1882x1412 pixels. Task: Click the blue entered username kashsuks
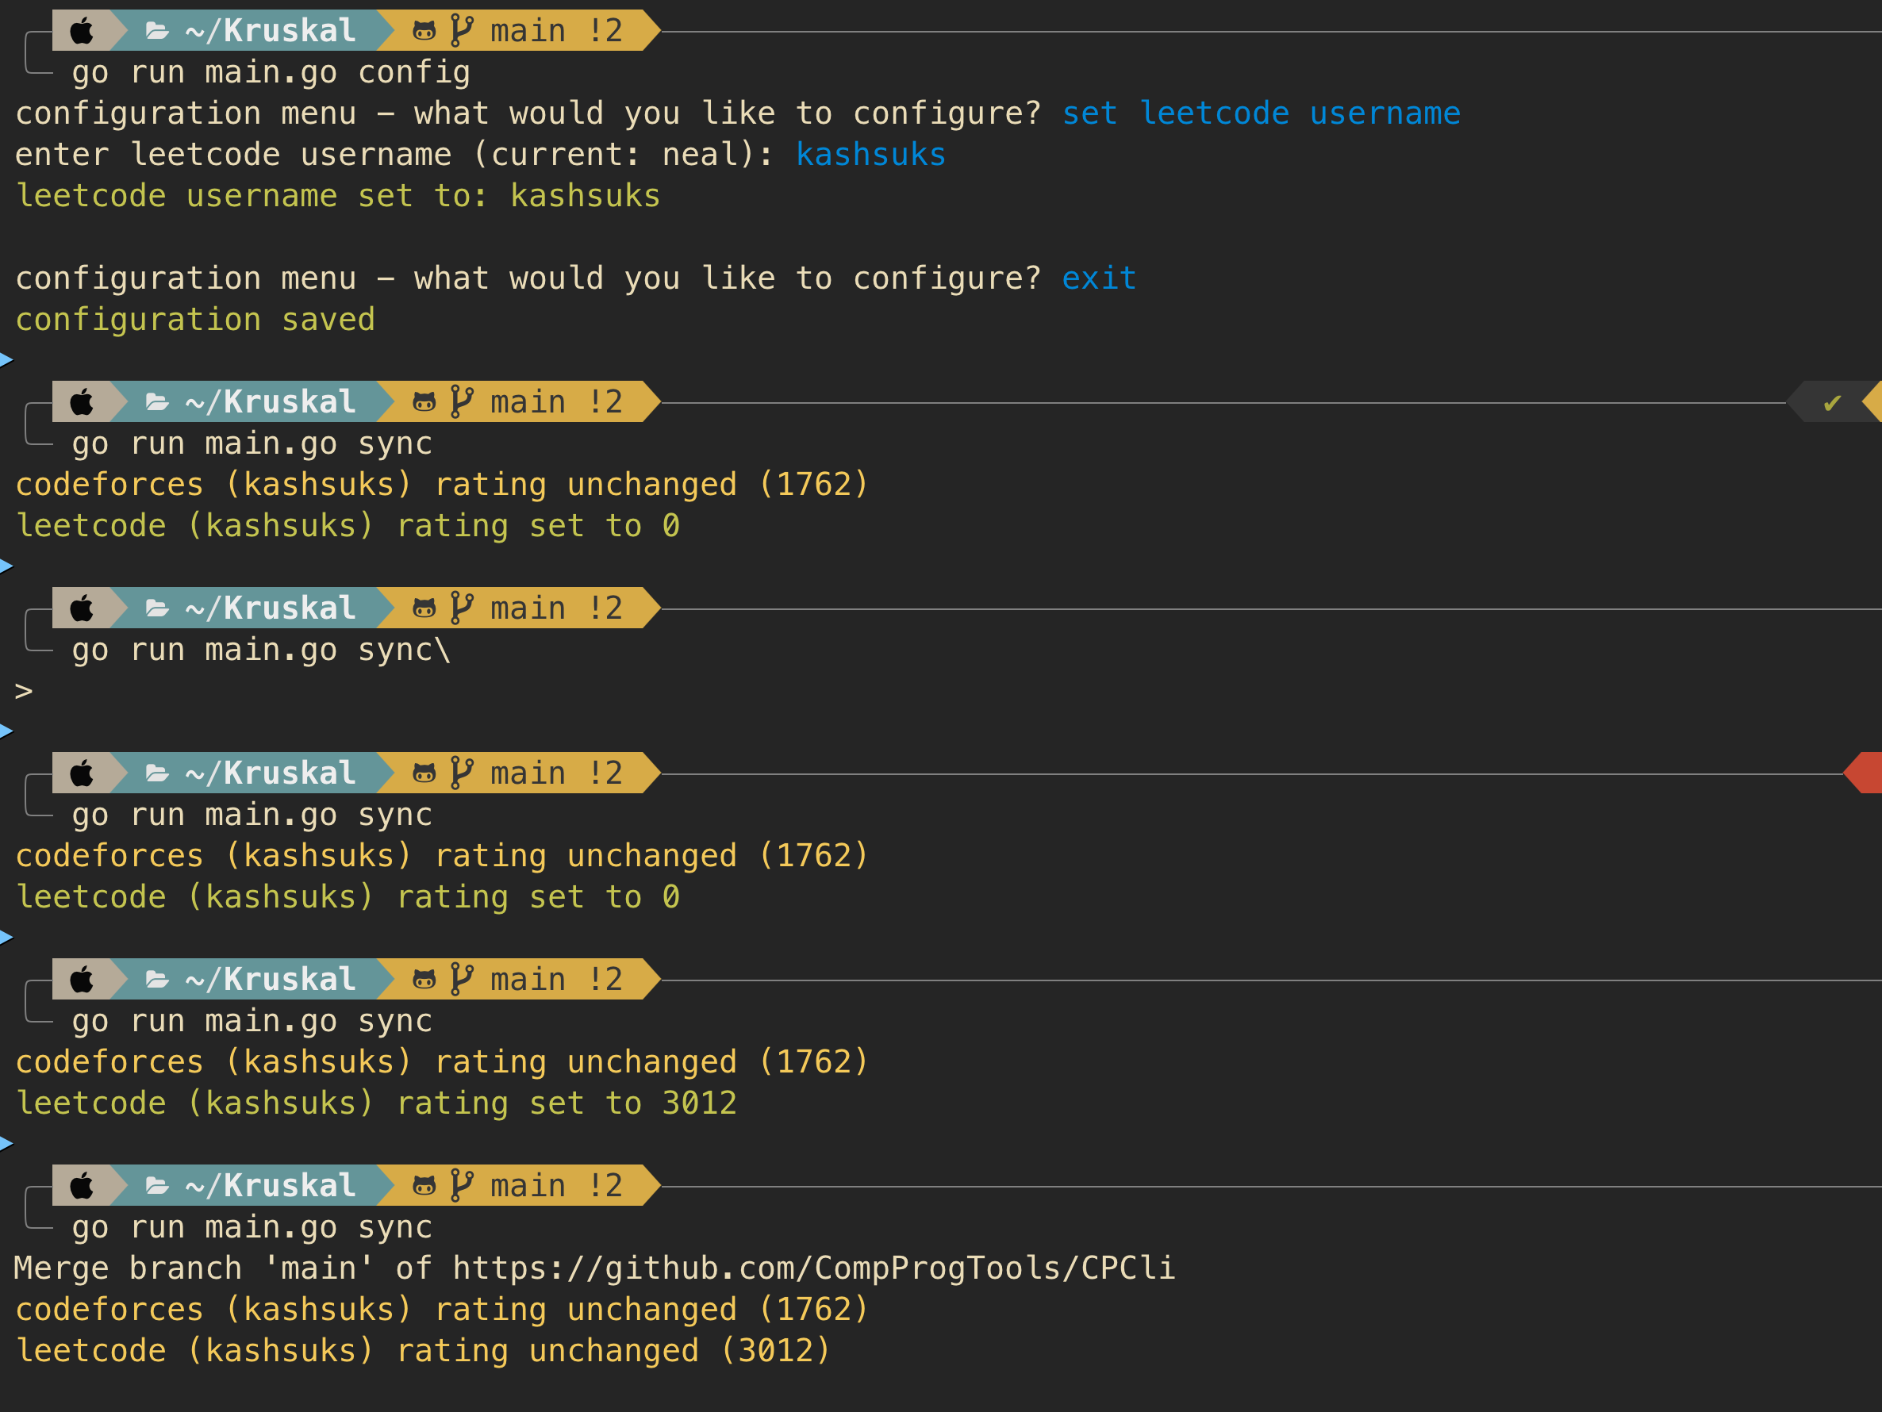pos(870,154)
